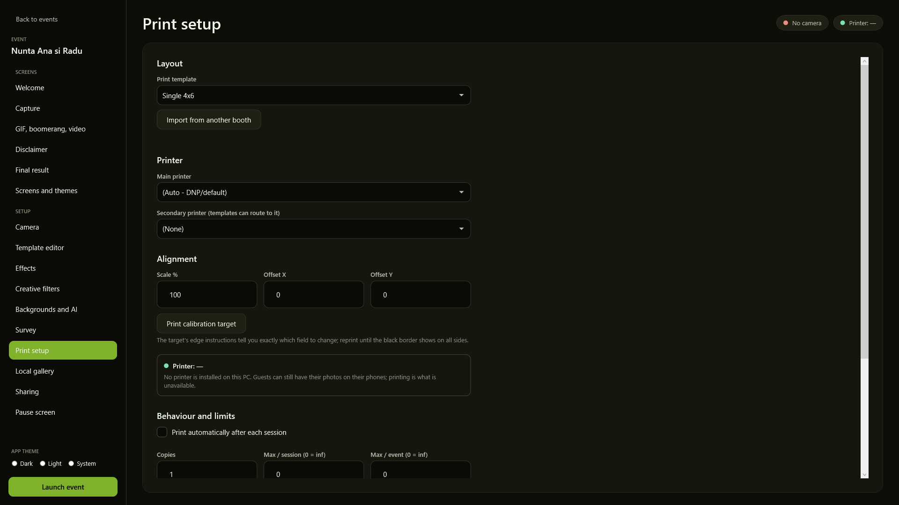Viewport: 899px width, 505px height.
Task: Click the scrollbar up arrow
Action: pyautogui.click(x=864, y=61)
